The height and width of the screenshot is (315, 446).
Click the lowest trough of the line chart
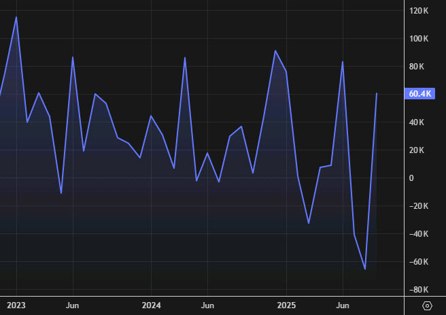coord(365,269)
